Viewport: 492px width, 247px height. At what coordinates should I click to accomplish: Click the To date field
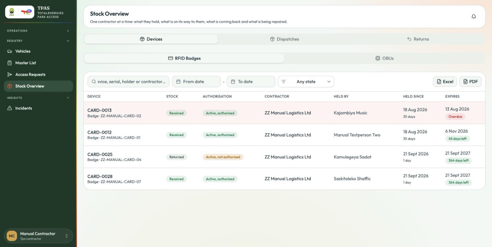[251, 82]
